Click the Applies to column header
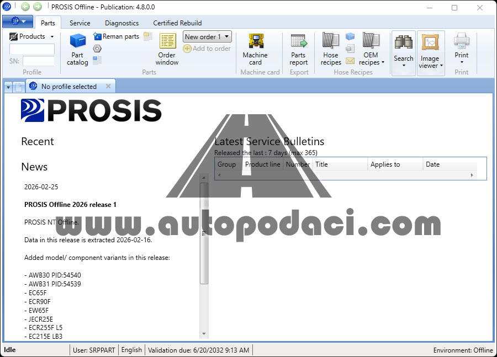 [x=395, y=164]
